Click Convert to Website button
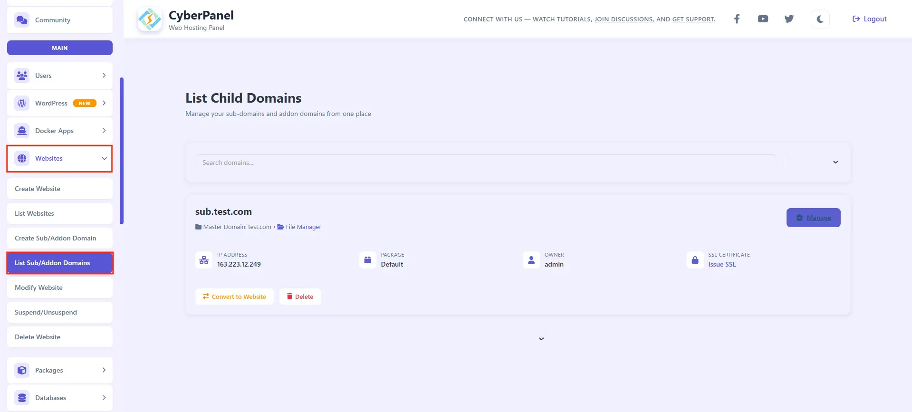Image resolution: width=912 pixels, height=412 pixels. (x=234, y=297)
